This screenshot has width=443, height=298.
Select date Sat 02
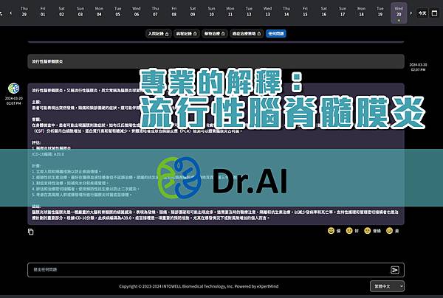click(61, 12)
